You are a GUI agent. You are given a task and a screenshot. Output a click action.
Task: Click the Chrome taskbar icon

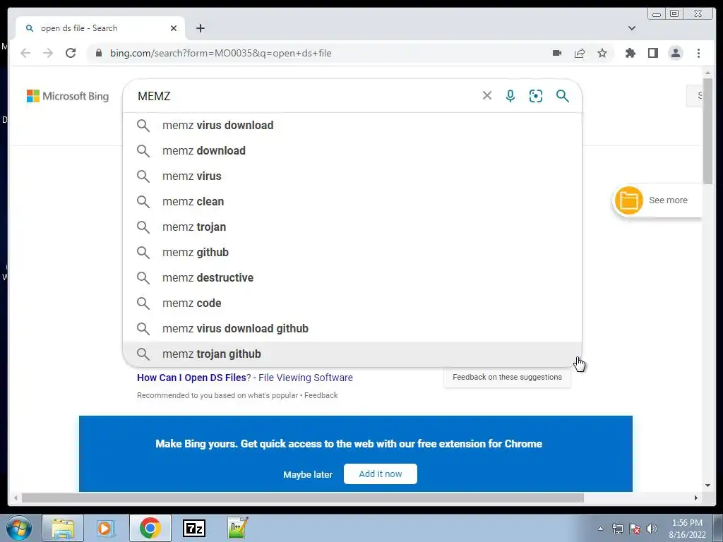[150, 528]
